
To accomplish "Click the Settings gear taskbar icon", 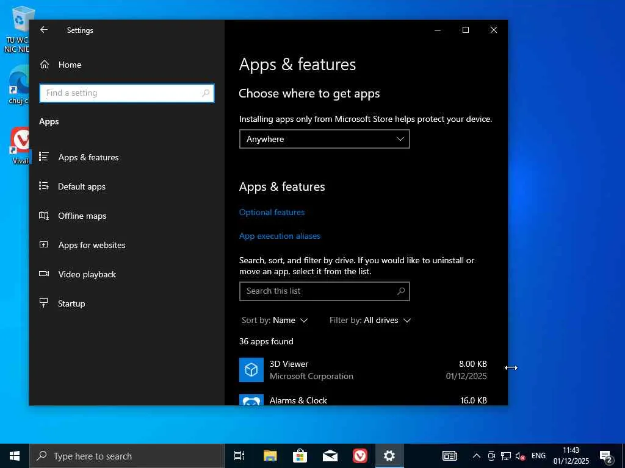I will point(389,456).
